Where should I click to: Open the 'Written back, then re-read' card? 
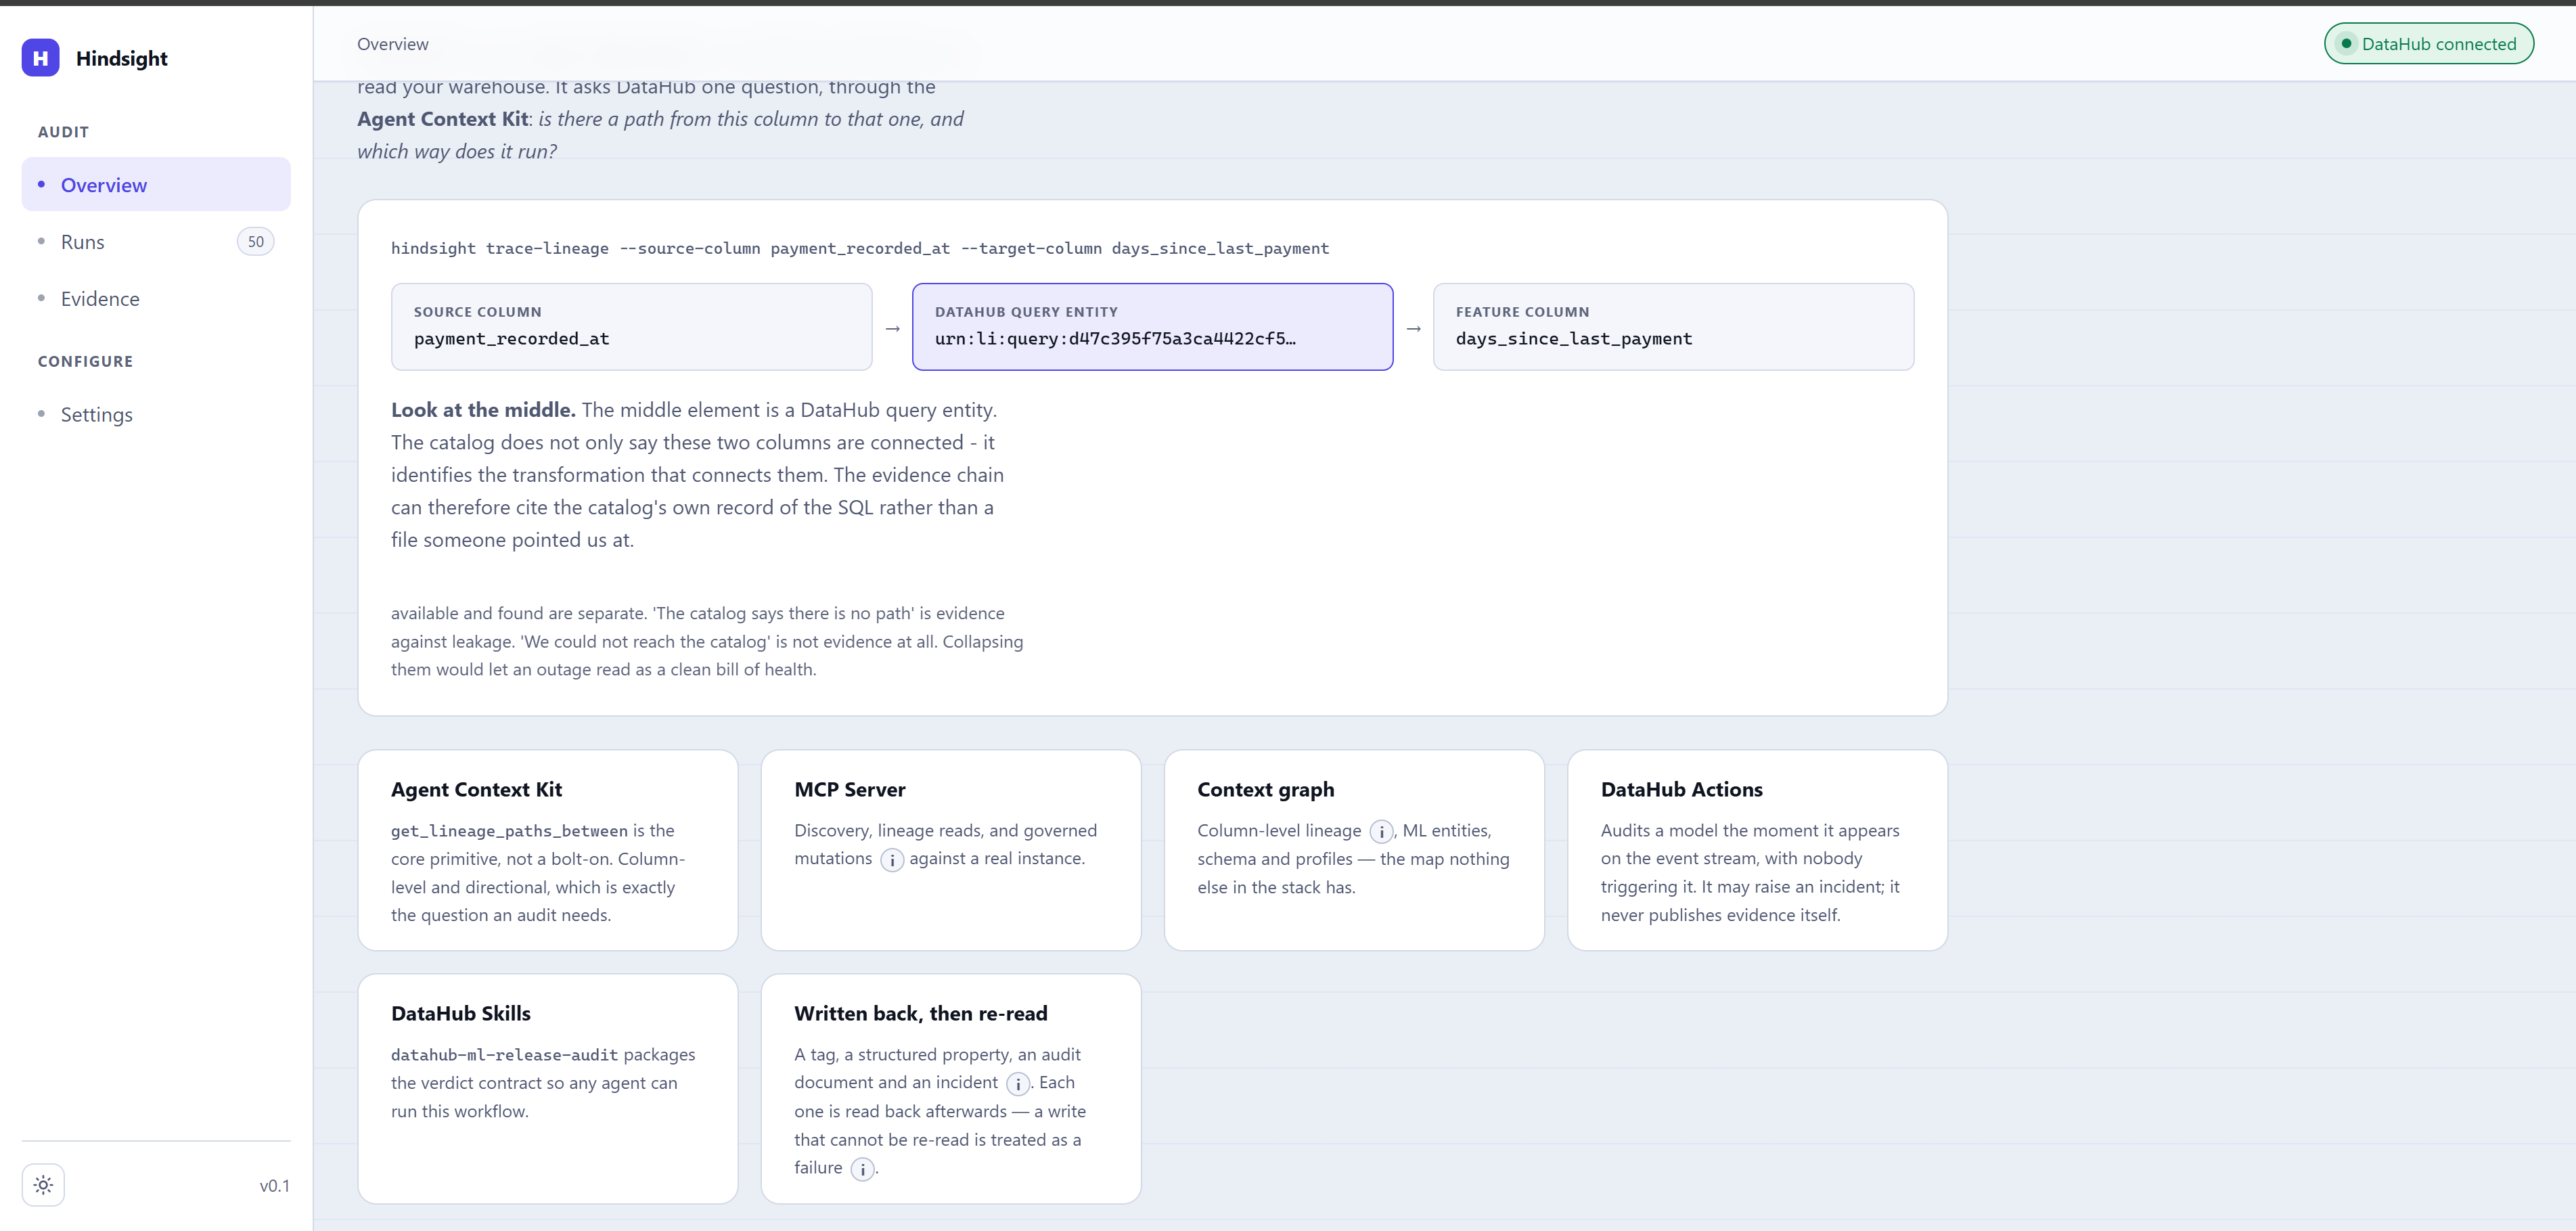pyautogui.click(x=951, y=1089)
